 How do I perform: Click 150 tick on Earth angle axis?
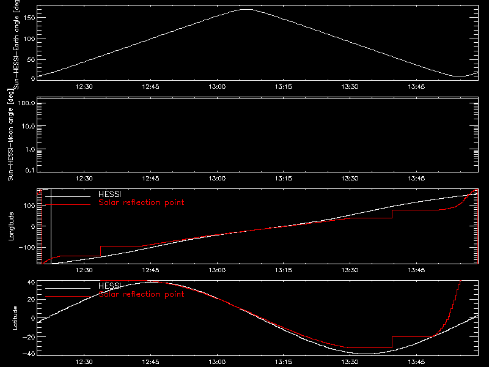click(29, 18)
